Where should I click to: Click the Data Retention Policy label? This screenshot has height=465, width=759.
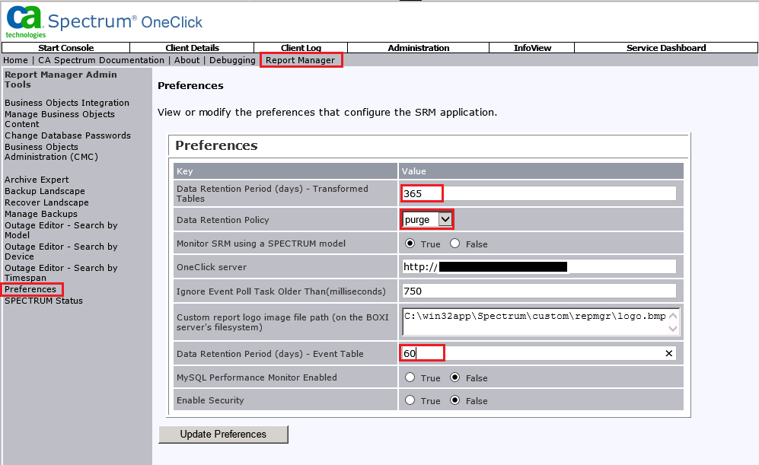[x=222, y=220]
